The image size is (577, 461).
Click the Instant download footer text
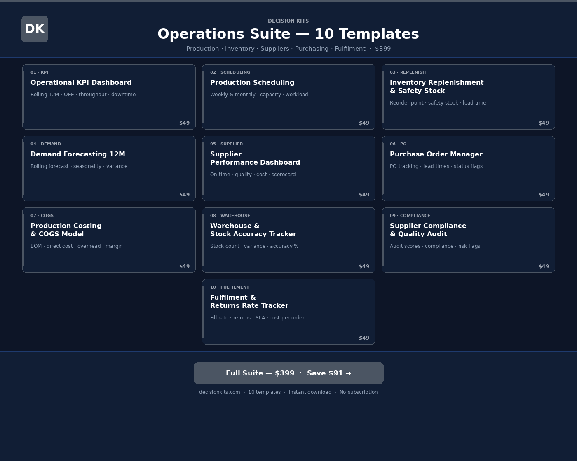310,392
